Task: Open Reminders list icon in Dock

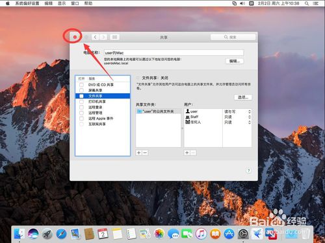Action: pos(131,234)
